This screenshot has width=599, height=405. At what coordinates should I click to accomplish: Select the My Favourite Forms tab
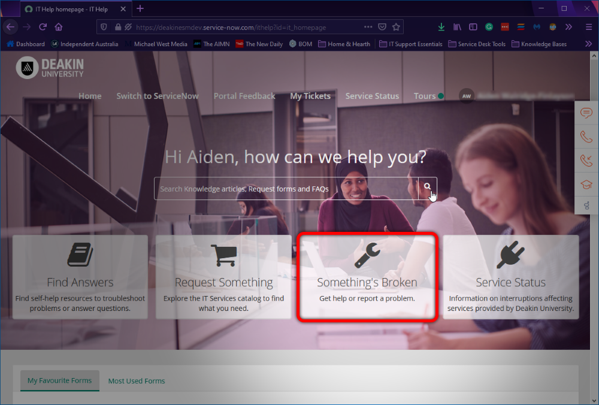[59, 380]
